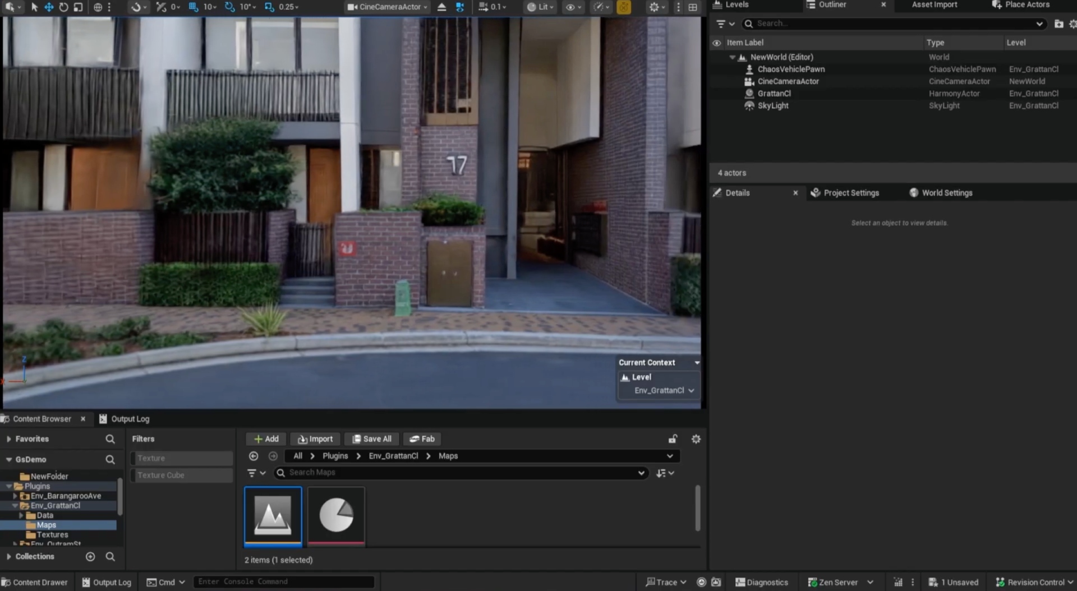
Task: Click the Import button
Action: [x=315, y=439]
